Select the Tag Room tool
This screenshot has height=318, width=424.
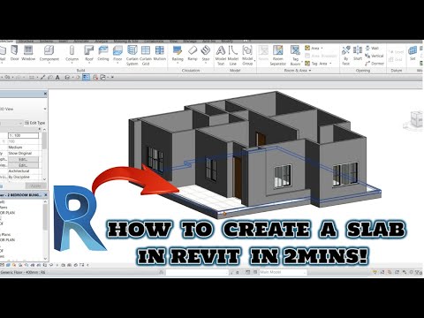(x=295, y=56)
